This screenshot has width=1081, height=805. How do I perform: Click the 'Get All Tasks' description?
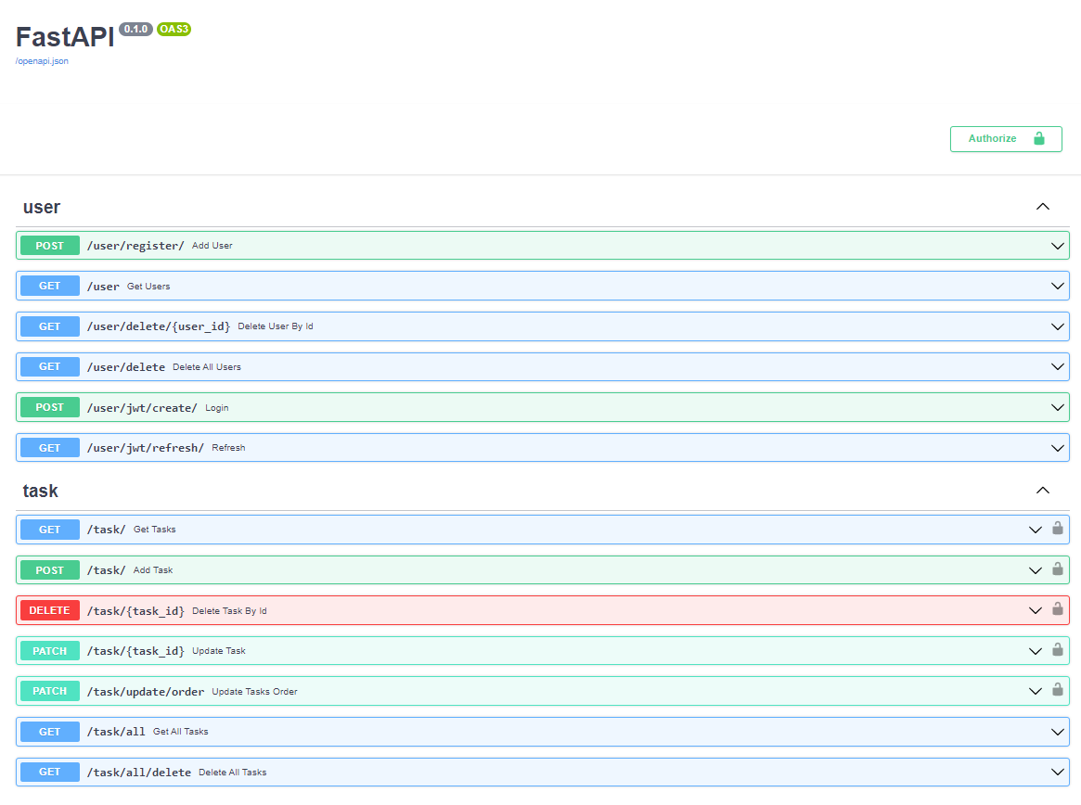181,731
